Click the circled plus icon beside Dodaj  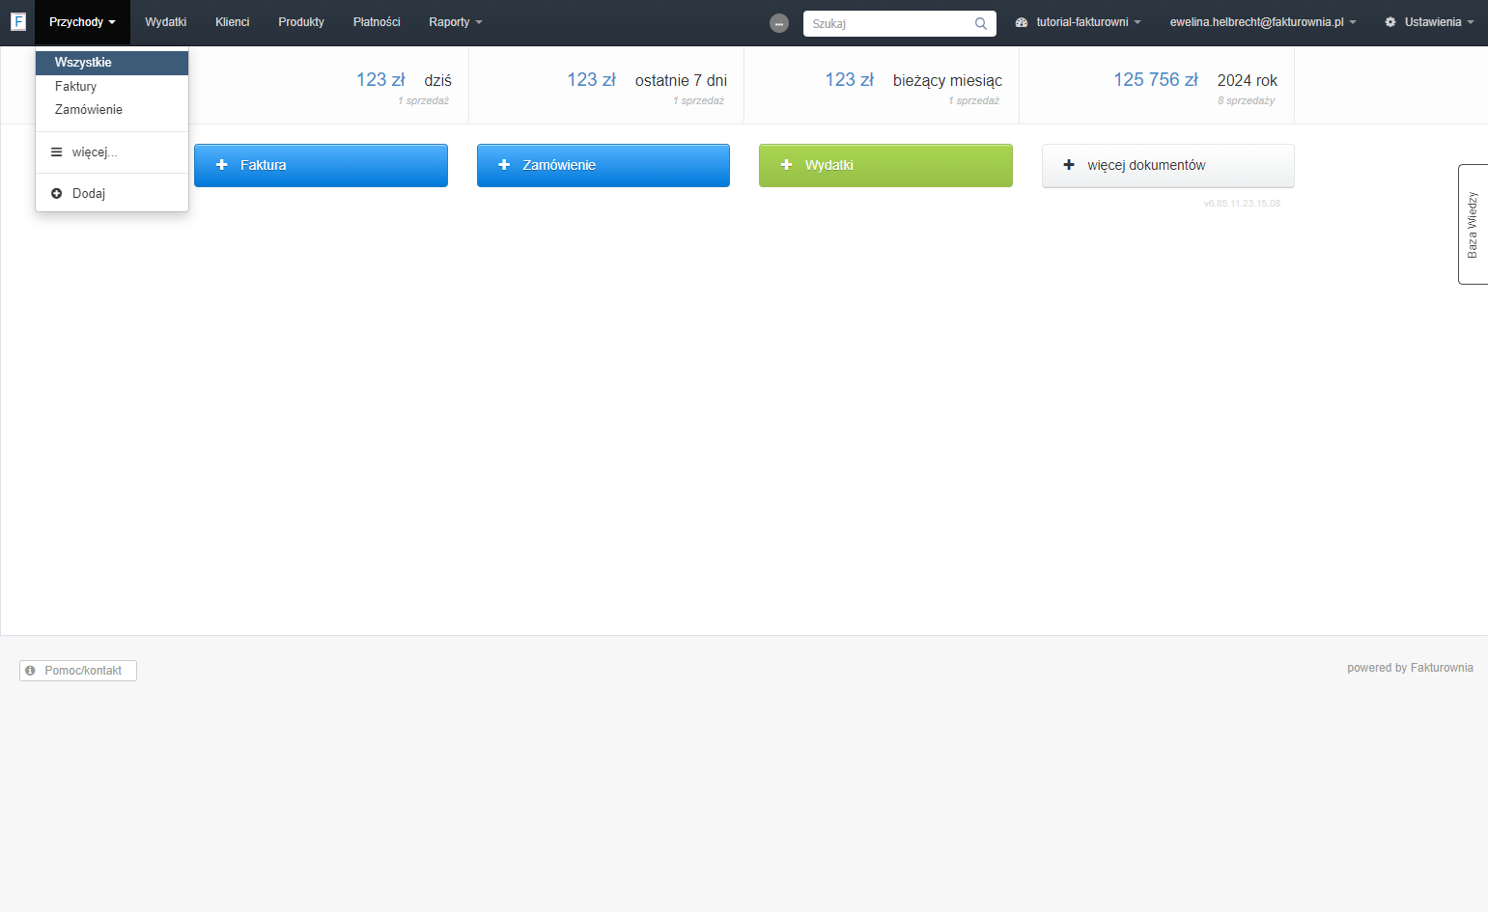tap(57, 193)
